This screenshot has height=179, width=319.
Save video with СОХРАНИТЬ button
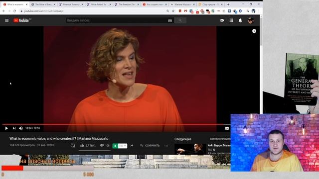point(150,146)
